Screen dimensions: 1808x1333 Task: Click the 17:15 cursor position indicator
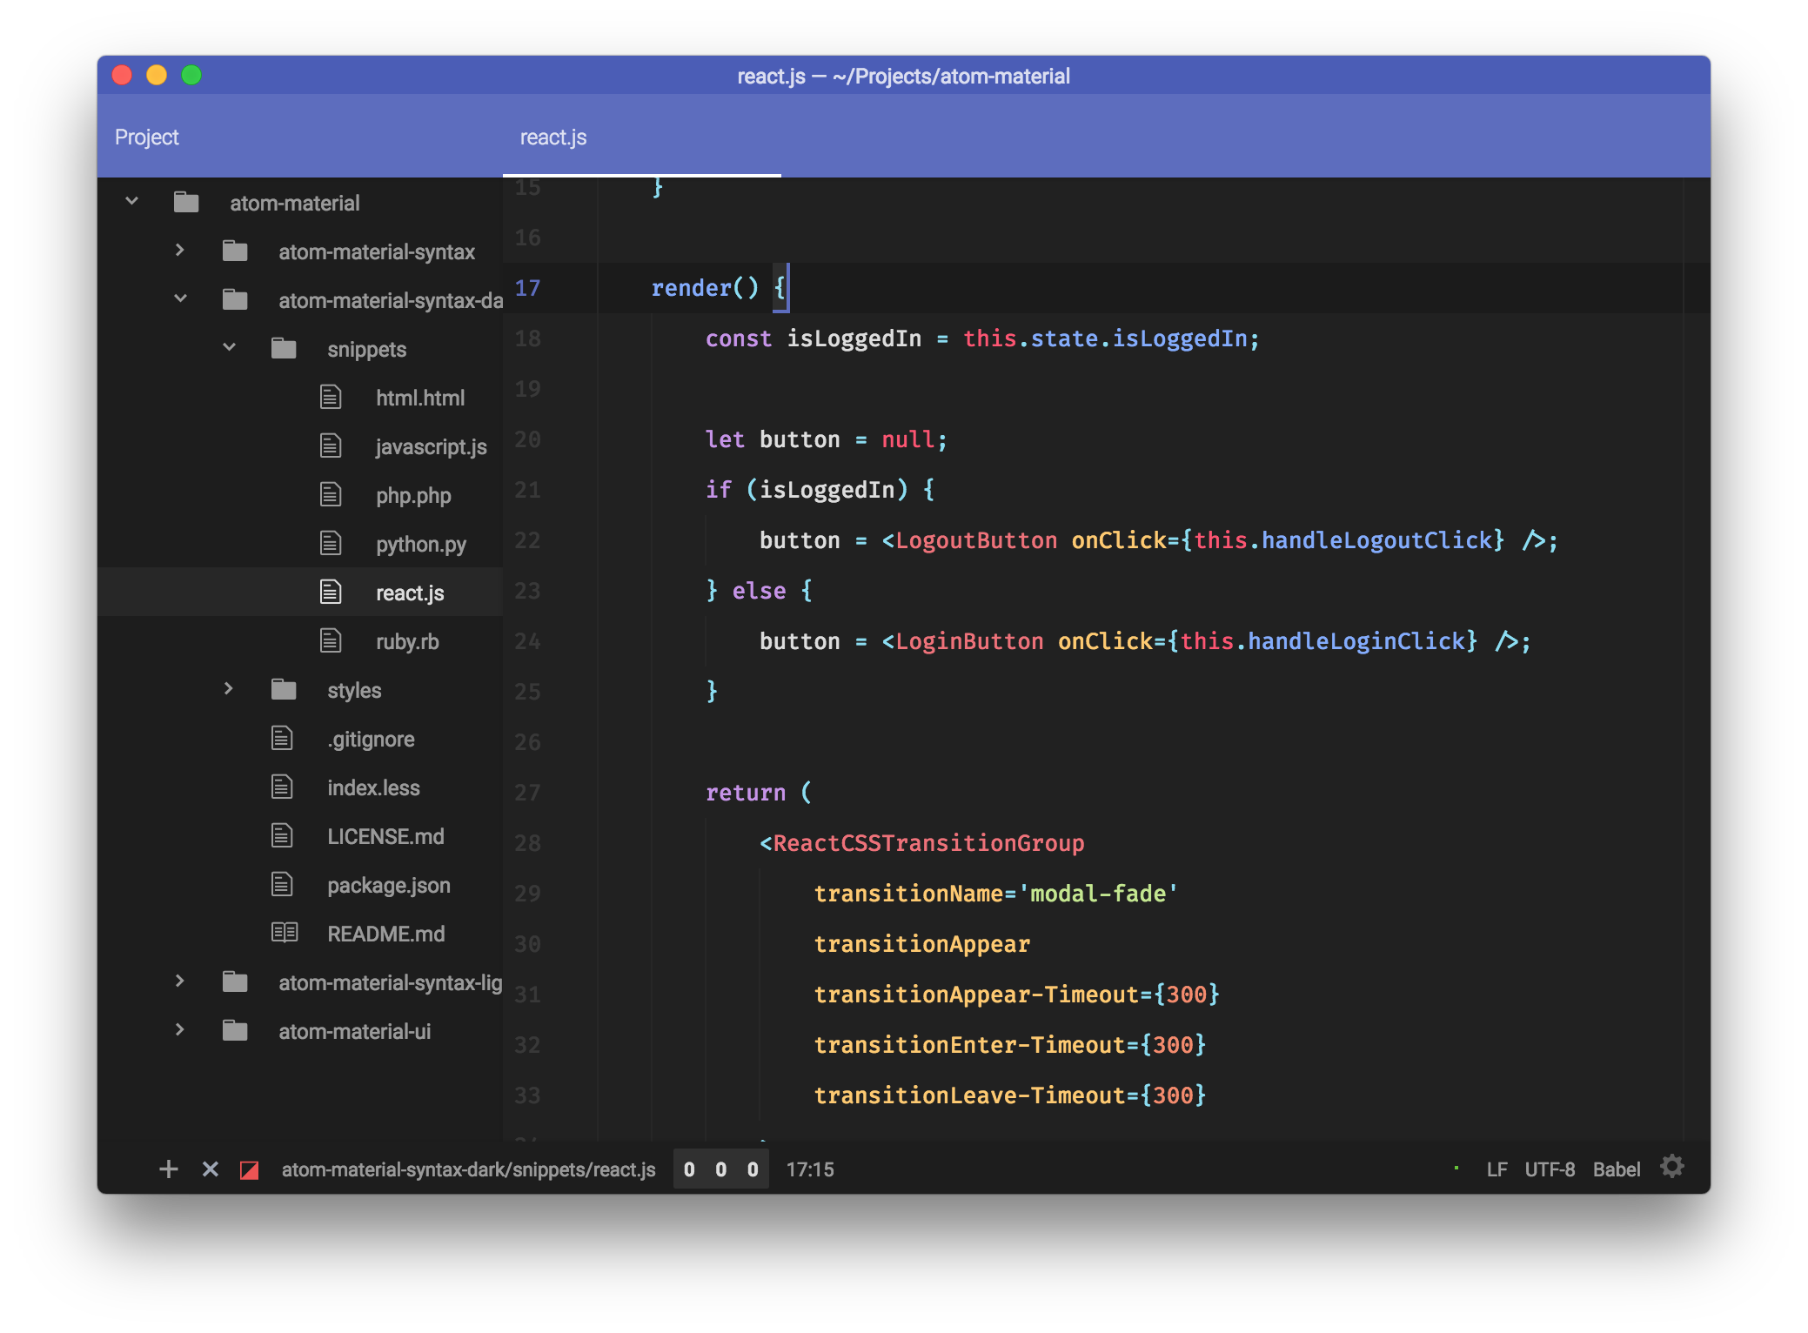809,1169
